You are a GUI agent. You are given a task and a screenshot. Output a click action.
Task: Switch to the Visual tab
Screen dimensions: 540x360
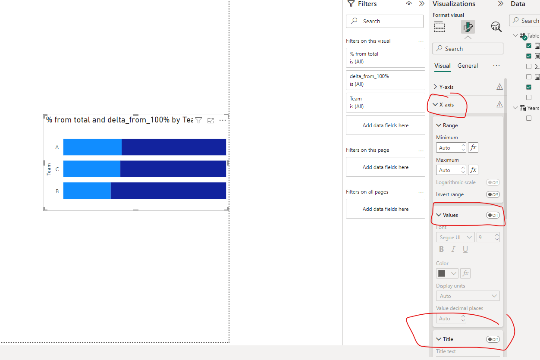[x=443, y=66]
